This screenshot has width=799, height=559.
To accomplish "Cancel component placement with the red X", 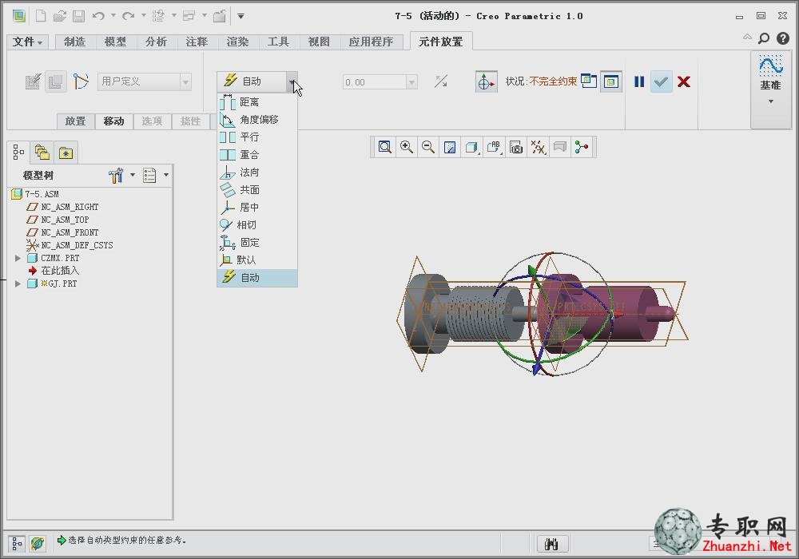I will [684, 81].
